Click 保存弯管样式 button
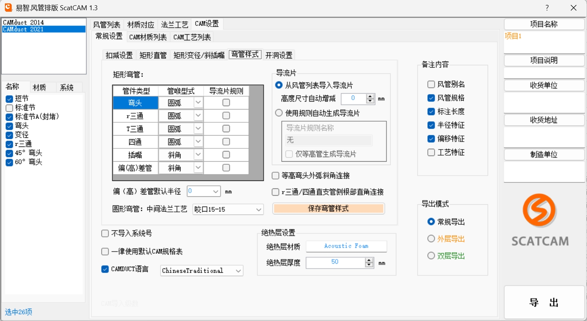Screen dimensions: 587x321 tap(328, 208)
